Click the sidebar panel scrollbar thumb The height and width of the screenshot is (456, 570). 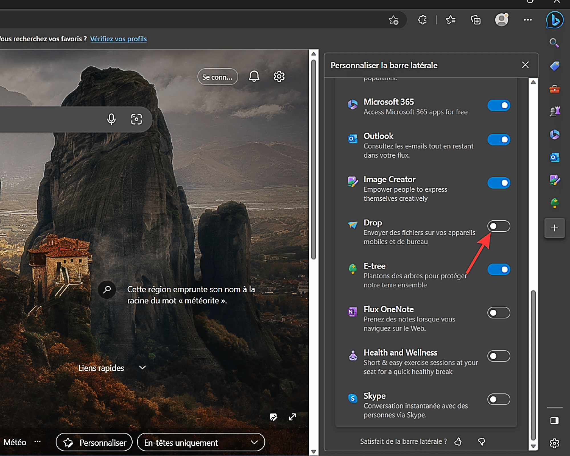(x=534, y=365)
